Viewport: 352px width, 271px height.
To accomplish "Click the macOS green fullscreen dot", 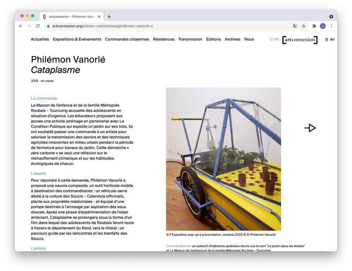I will (x=33, y=16).
